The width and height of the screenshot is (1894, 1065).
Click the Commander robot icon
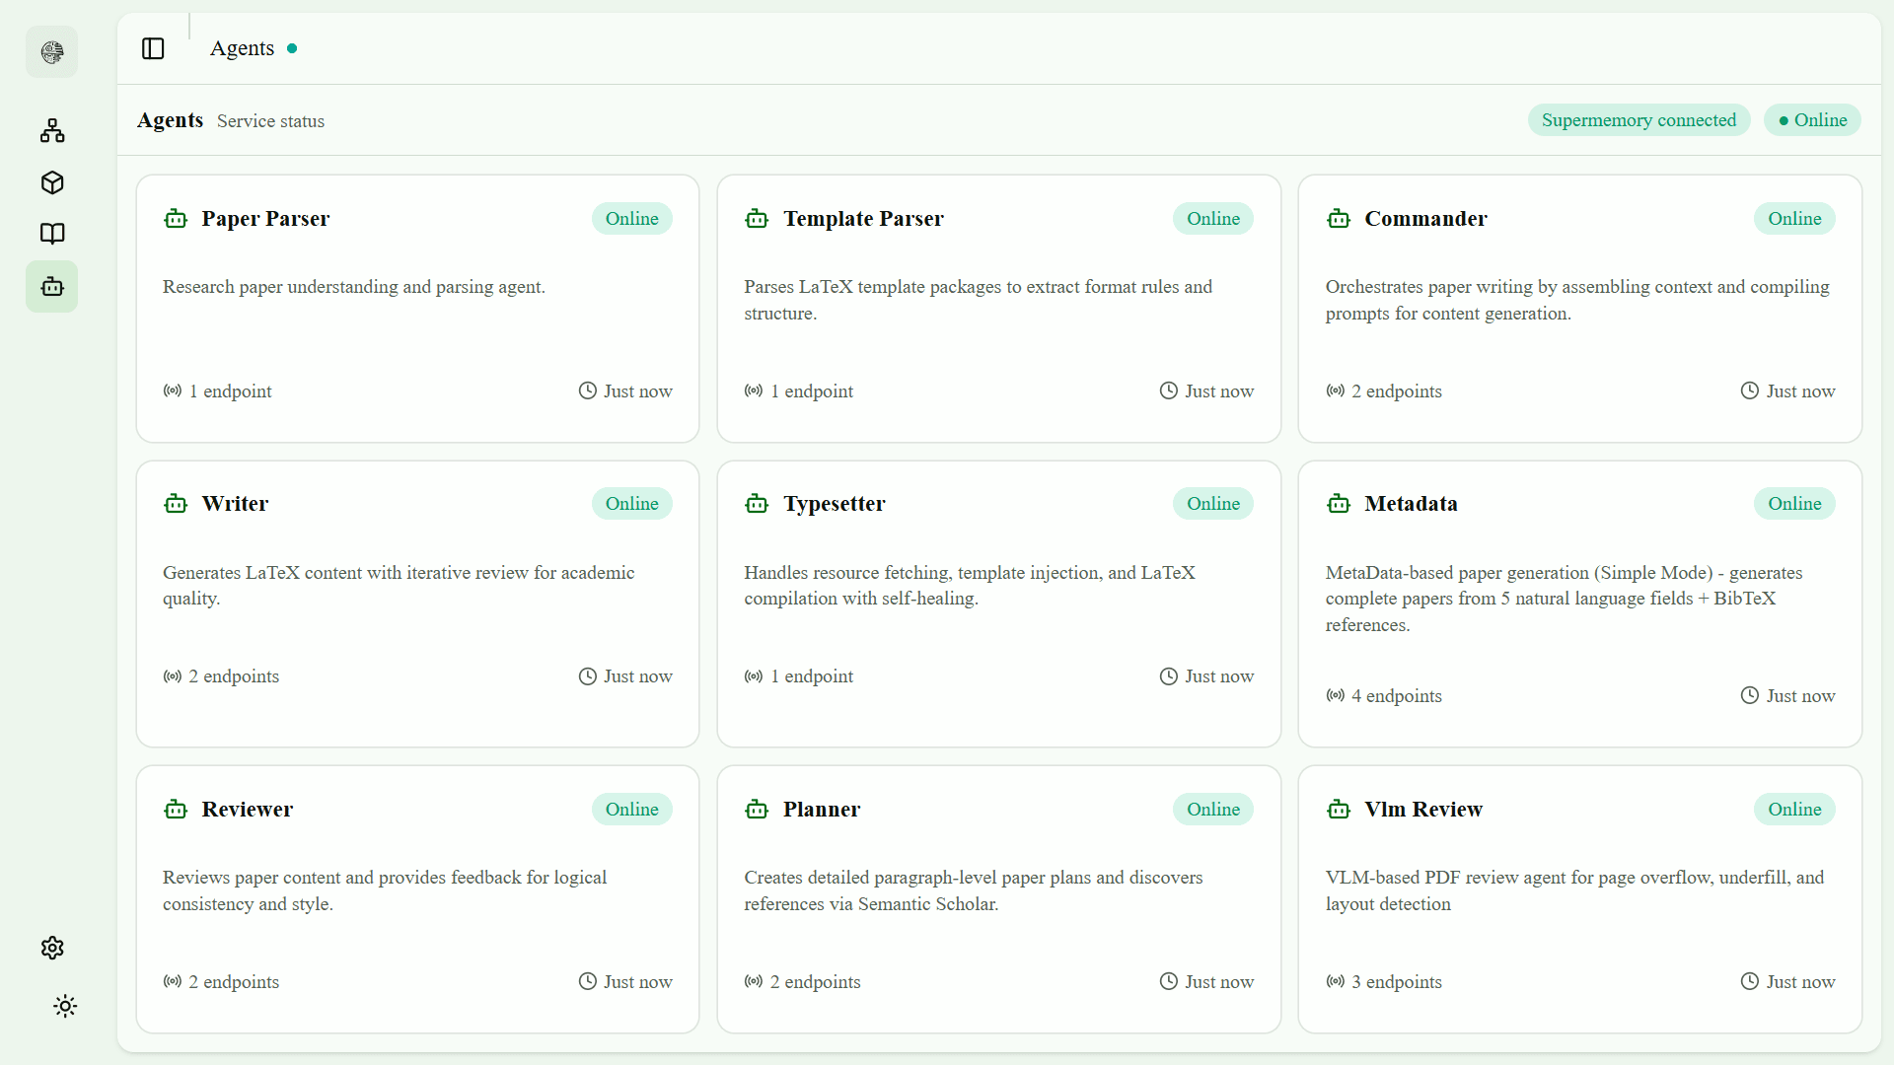pos(1339,218)
